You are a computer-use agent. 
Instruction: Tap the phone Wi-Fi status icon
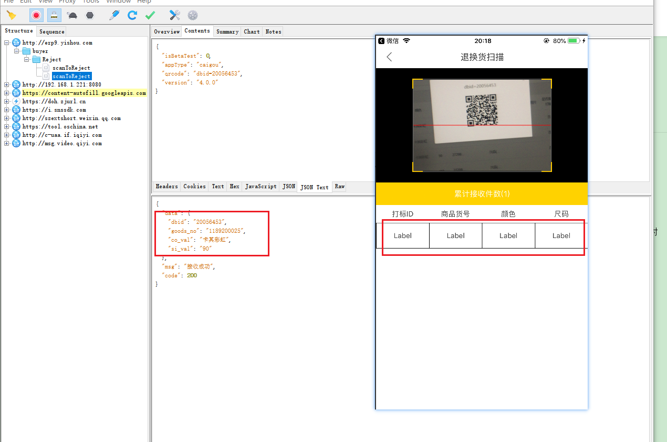coord(406,41)
